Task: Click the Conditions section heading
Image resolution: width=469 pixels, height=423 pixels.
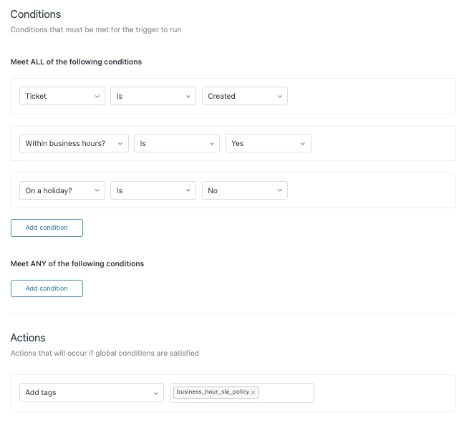Action: [36, 14]
